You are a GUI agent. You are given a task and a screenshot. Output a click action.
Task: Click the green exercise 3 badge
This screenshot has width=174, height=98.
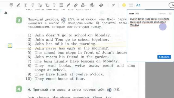point(19,20)
